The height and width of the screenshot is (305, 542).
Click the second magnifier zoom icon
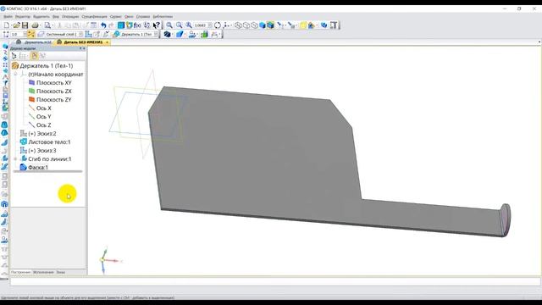pos(179,25)
